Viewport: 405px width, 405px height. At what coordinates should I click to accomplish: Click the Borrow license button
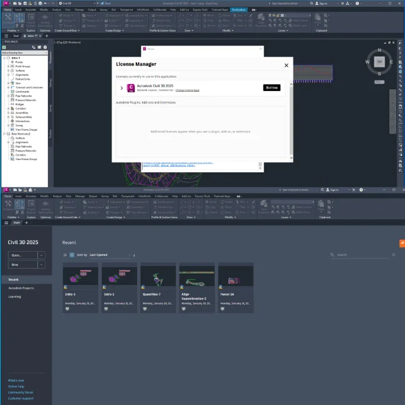(x=272, y=88)
